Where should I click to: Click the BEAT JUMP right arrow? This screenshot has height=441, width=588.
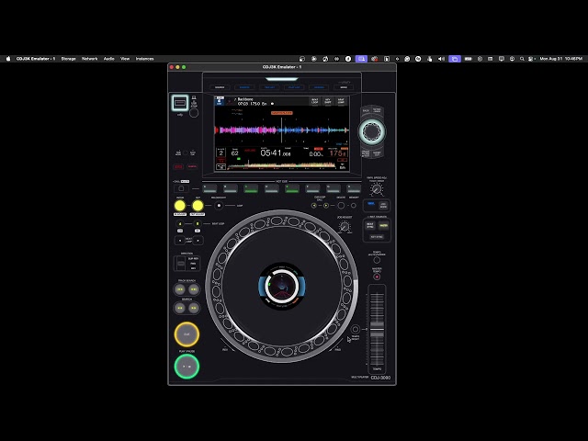click(x=198, y=241)
